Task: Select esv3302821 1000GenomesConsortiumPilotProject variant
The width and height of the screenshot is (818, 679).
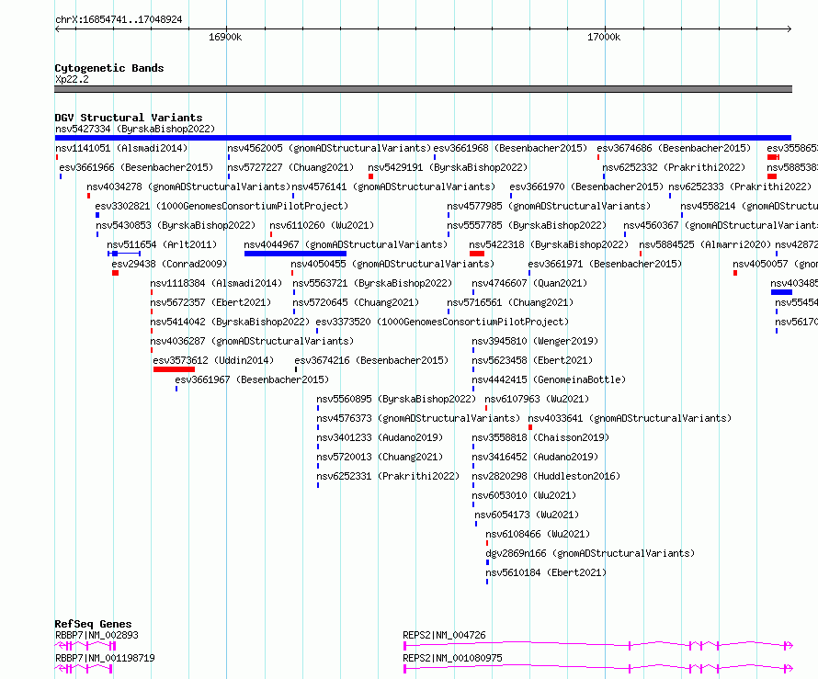Action: click(222, 206)
